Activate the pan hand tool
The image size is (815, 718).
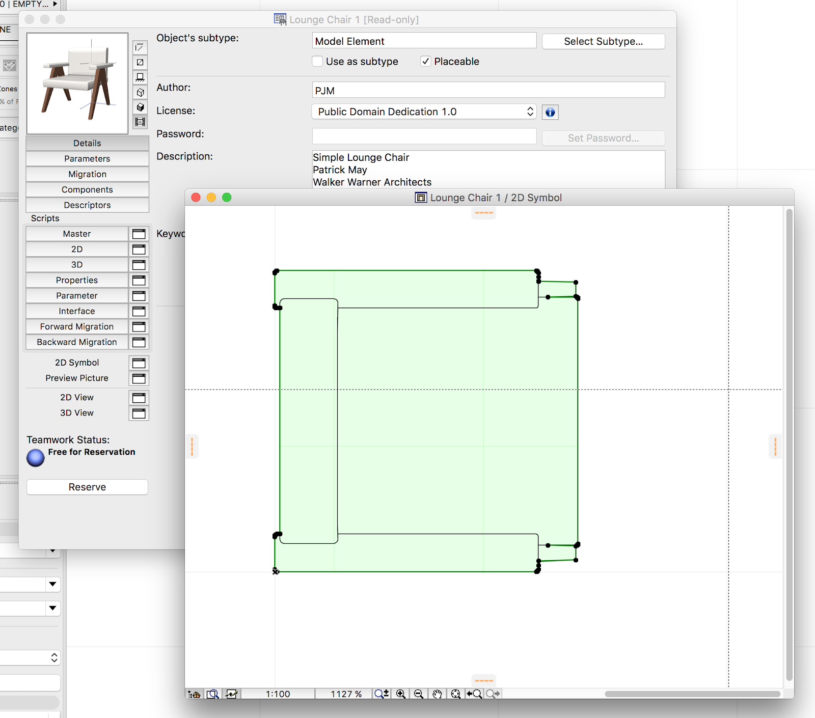click(x=437, y=694)
